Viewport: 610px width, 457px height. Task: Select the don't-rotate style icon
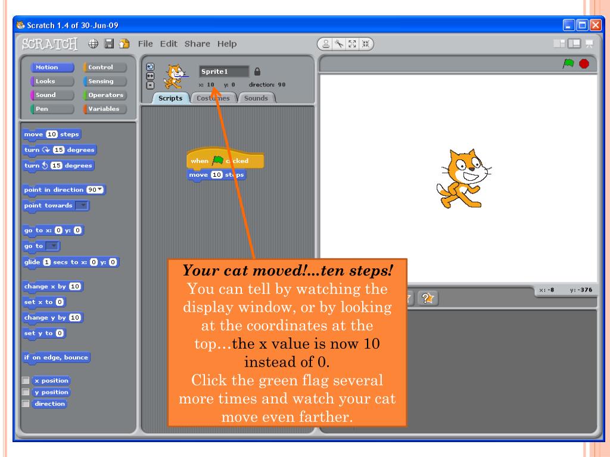click(x=150, y=86)
